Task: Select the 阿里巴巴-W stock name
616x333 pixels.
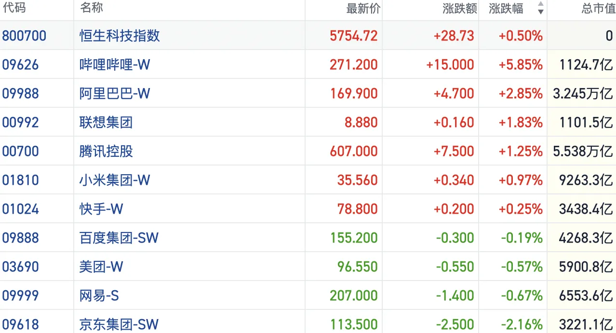Action: pyautogui.click(x=115, y=93)
